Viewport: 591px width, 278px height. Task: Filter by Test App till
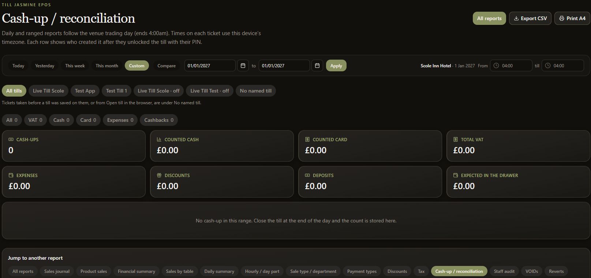click(85, 91)
